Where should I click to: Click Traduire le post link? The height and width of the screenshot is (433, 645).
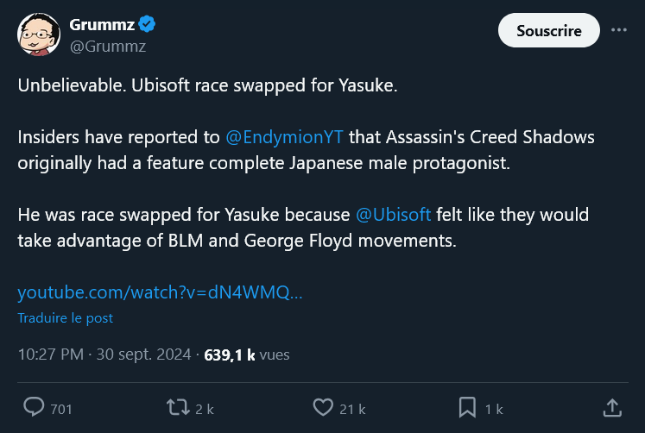pyautogui.click(x=65, y=317)
